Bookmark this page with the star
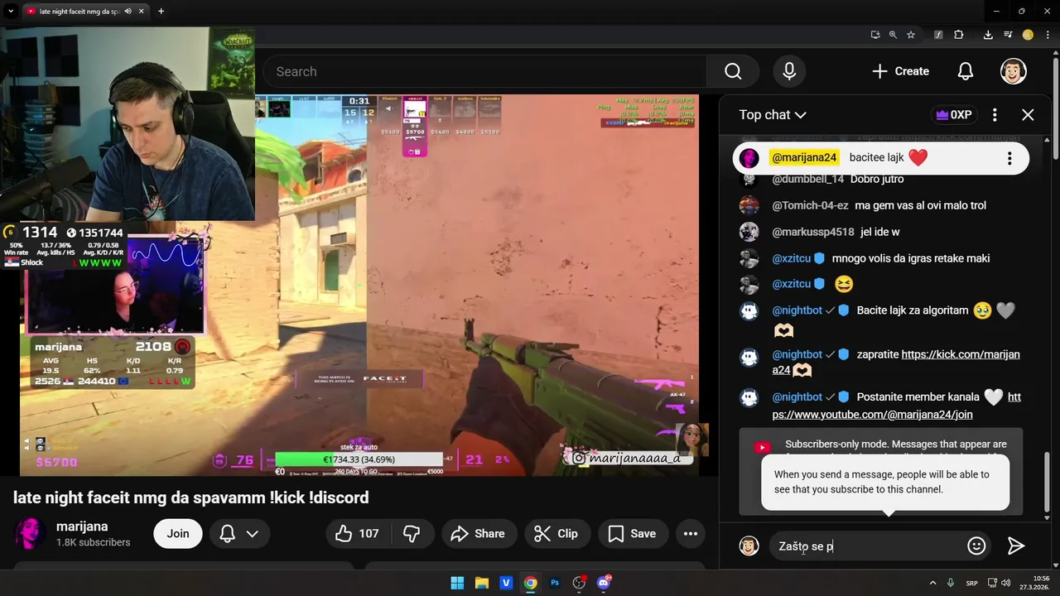The image size is (1060, 596). point(911,35)
